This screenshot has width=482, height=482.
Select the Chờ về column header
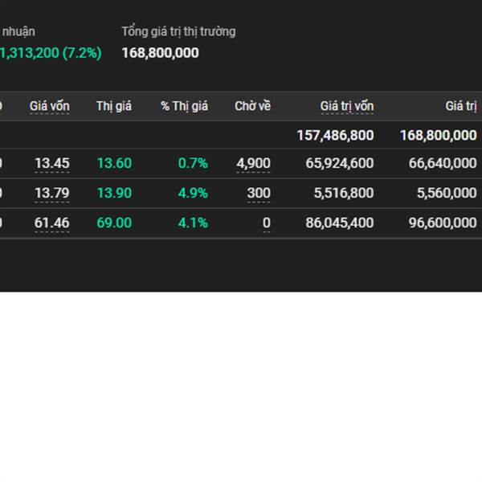point(252,106)
